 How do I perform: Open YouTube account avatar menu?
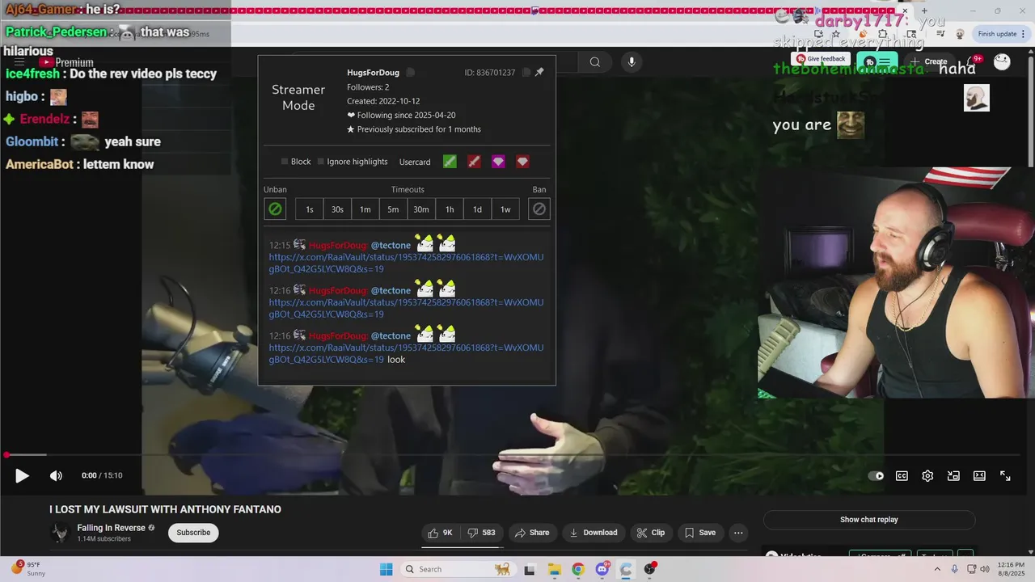[1002, 61]
